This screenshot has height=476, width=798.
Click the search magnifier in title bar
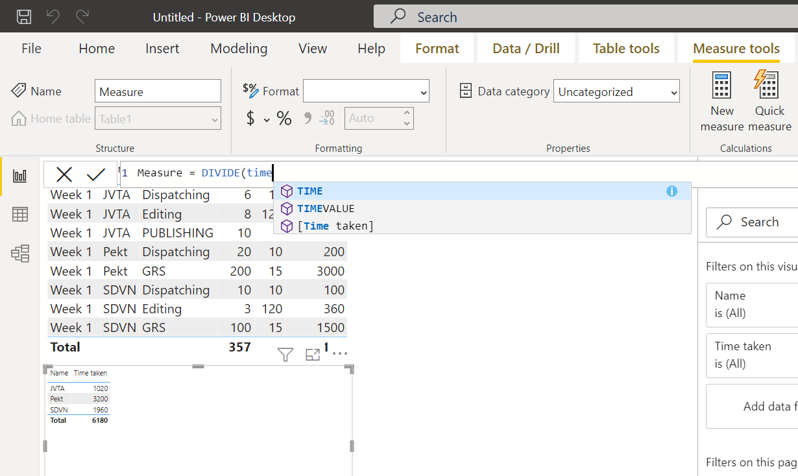[x=398, y=17]
